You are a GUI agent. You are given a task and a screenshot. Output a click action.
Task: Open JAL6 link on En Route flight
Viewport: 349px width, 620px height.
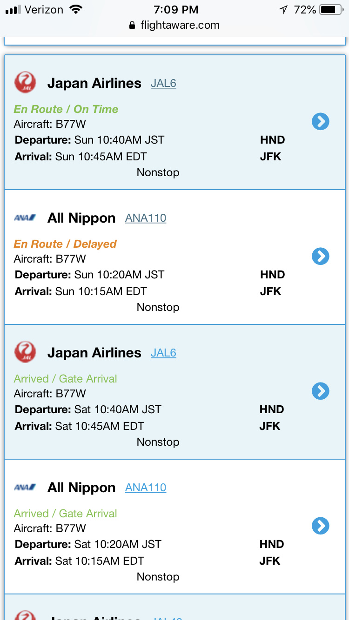pyautogui.click(x=163, y=84)
